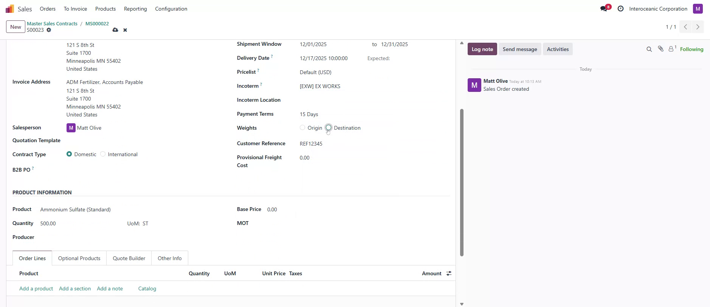
Task: Edit Shipment Window start date
Action: [333, 44]
